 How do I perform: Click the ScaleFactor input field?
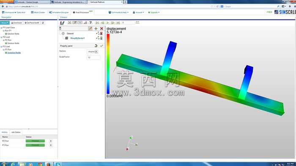point(93,57)
